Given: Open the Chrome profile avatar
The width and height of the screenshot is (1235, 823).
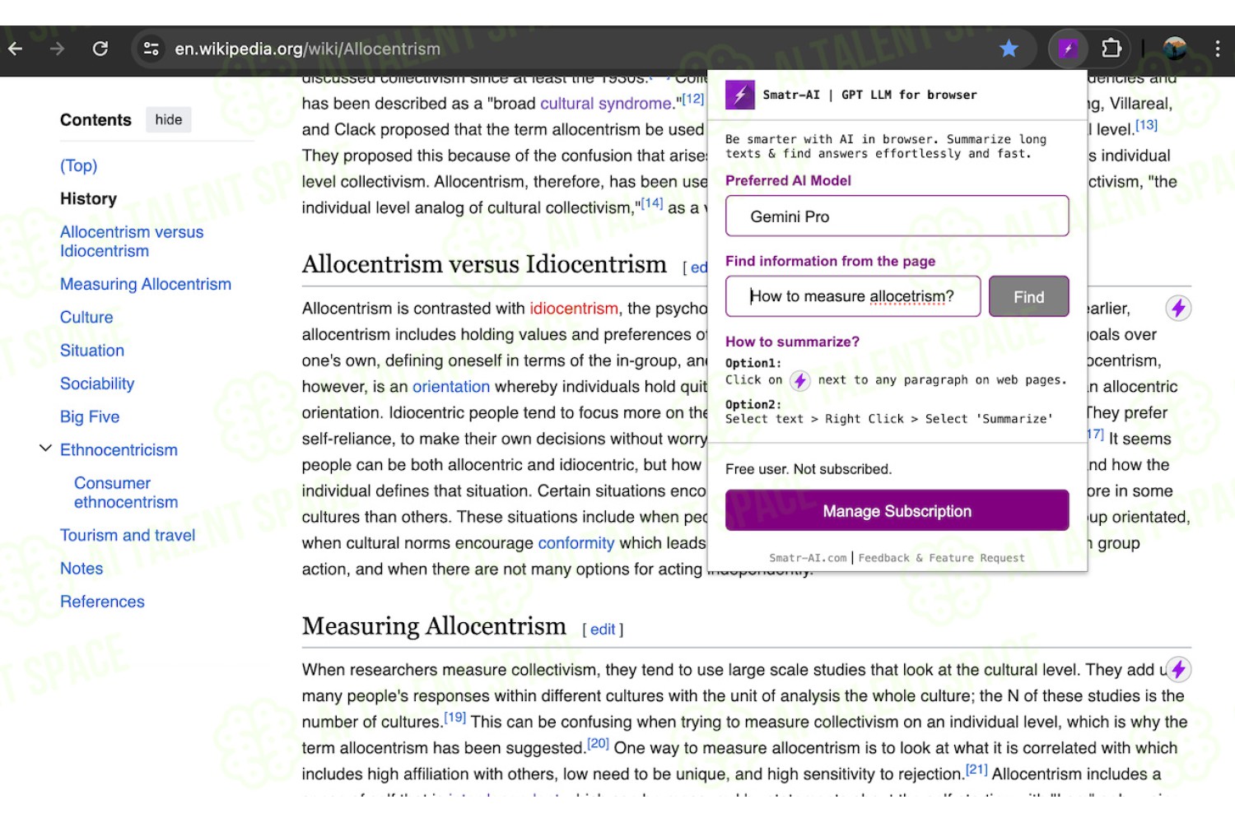Looking at the screenshot, I should [1175, 49].
